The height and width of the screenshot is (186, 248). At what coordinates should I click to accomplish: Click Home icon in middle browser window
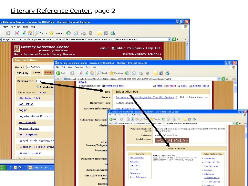[x=92, y=73]
